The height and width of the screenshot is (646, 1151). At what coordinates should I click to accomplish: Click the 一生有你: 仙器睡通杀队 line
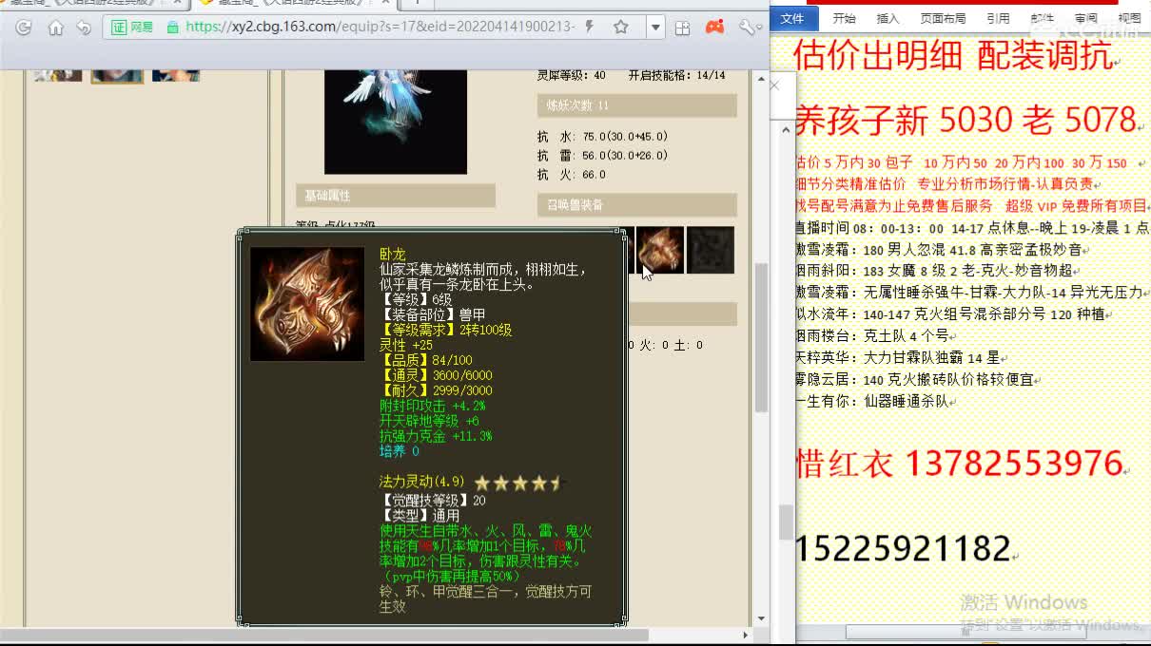(x=870, y=402)
